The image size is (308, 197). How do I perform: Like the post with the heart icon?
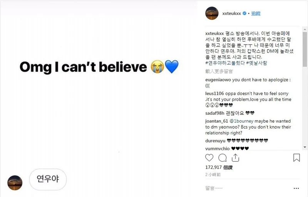[209, 158]
